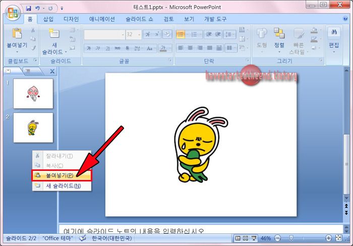This screenshot has width=353, height=246.
Task: Switch to the 개발 도구 ribbon tab
Action: coord(215,19)
